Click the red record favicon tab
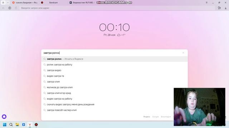The image size is (229, 128). pos(42,2)
